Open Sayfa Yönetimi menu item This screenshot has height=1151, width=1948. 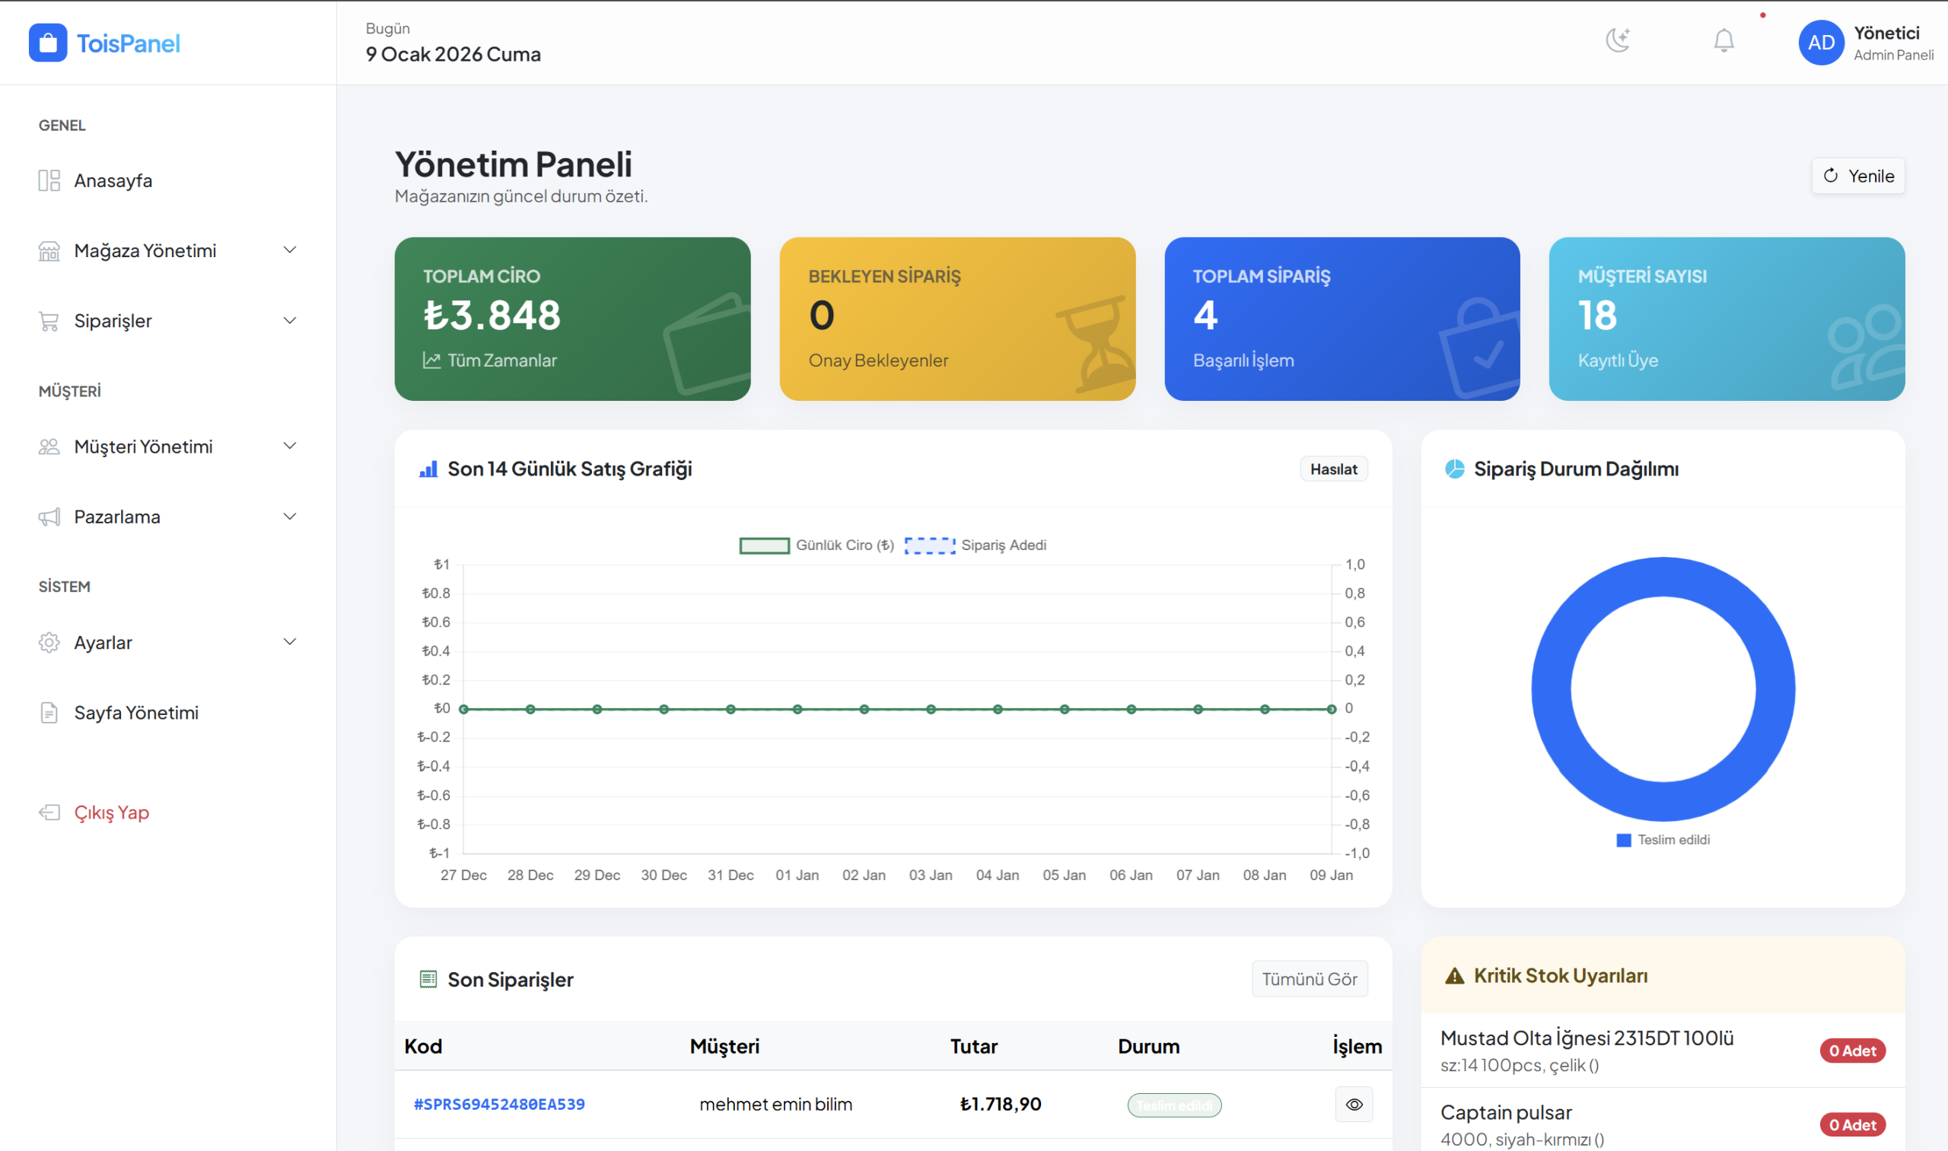(x=136, y=713)
